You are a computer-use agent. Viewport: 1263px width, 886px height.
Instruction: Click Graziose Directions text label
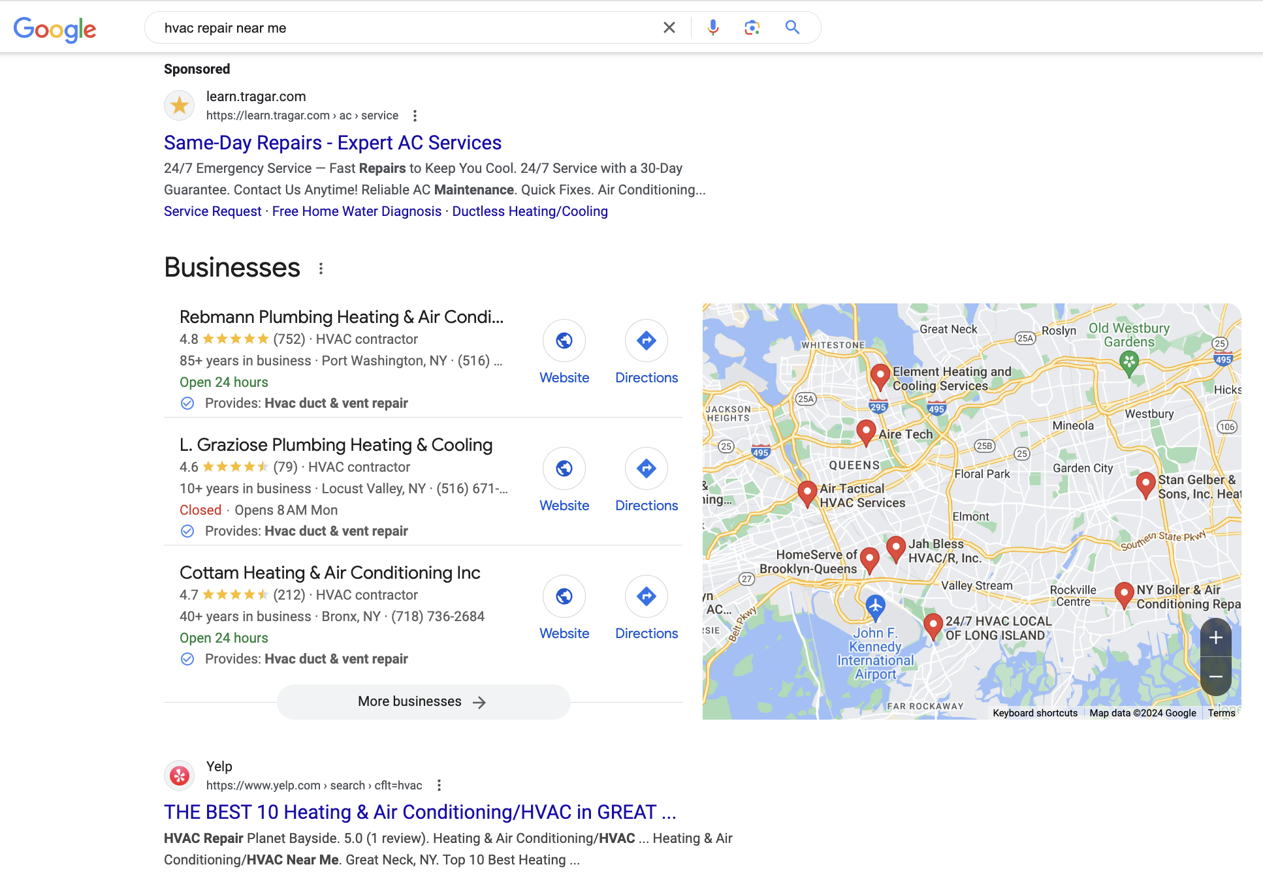[x=647, y=506]
